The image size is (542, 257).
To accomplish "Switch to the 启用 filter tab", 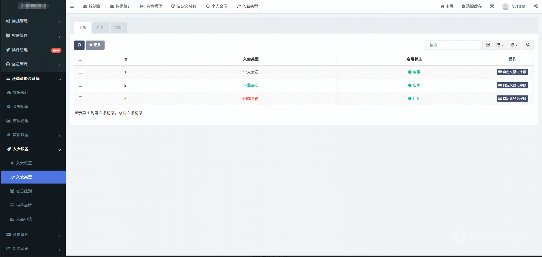I will pyautogui.click(x=100, y=28).
